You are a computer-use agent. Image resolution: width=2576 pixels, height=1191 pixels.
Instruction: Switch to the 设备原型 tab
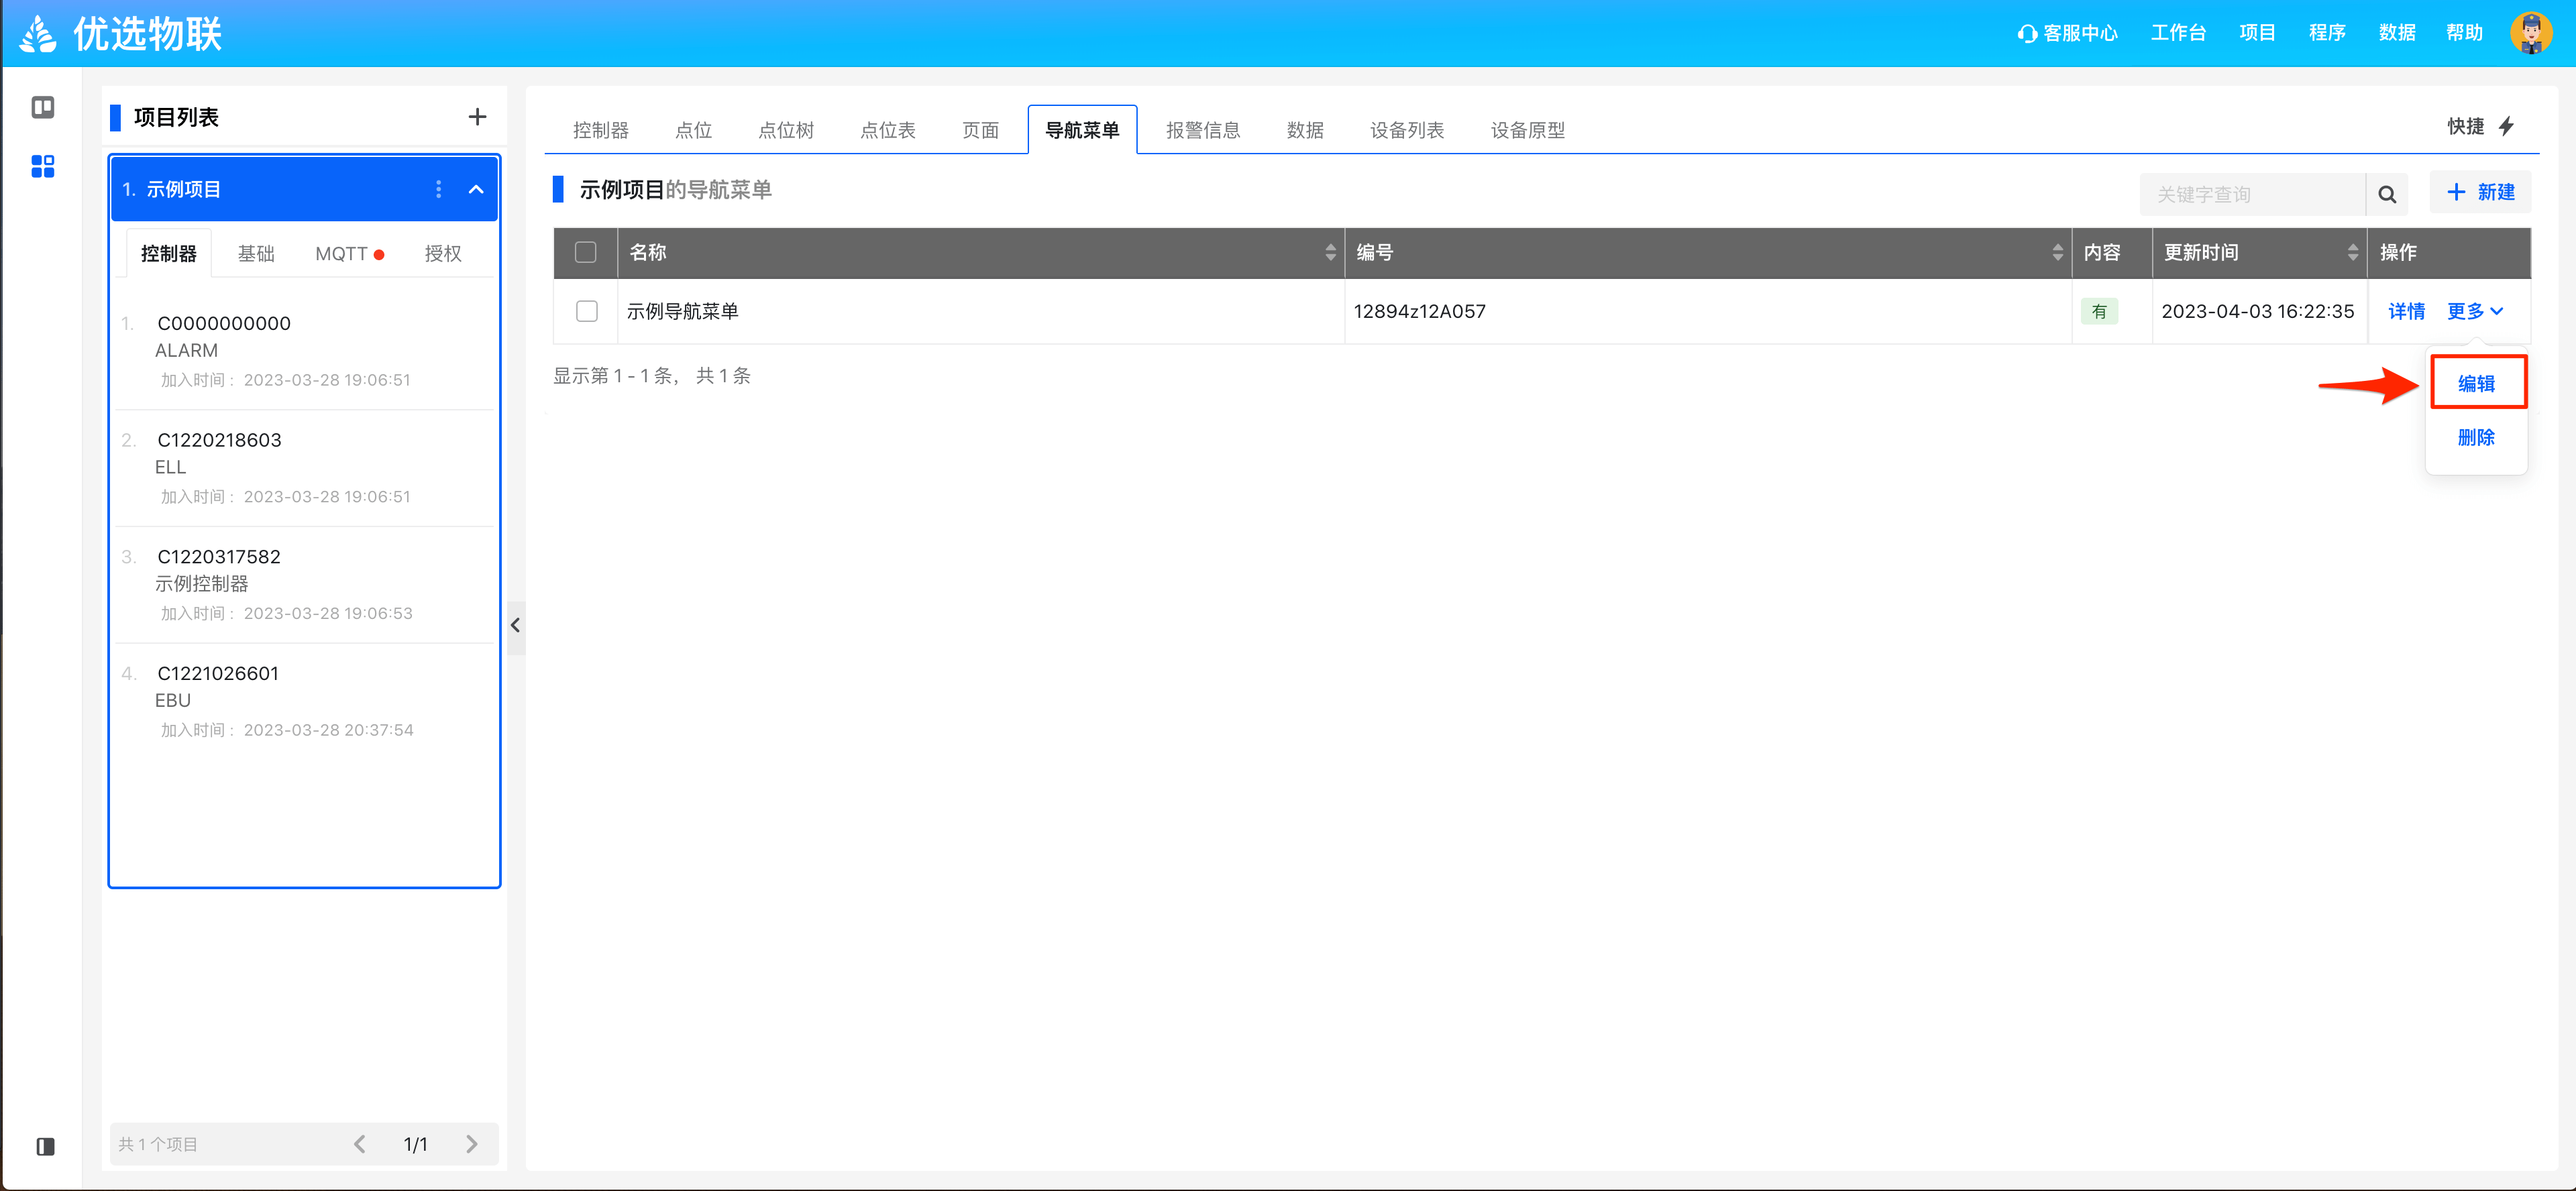click(x=1528, y=130)
